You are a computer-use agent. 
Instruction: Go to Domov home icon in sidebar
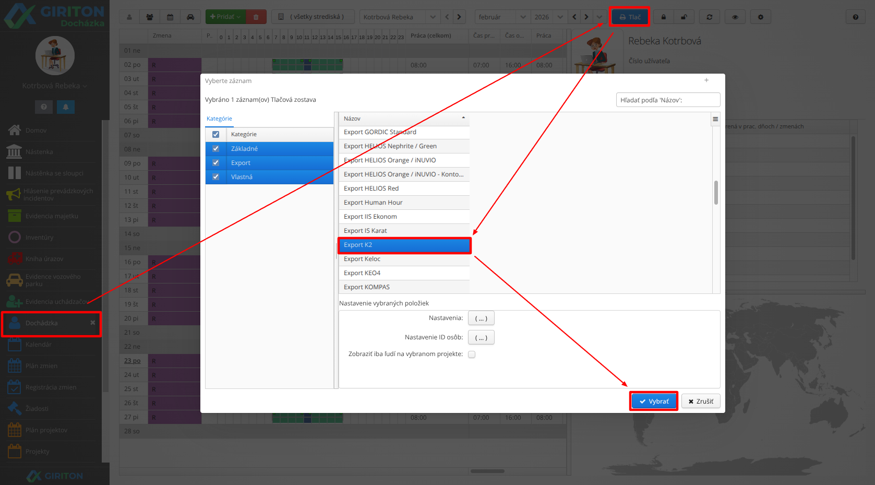click(15, 130)
